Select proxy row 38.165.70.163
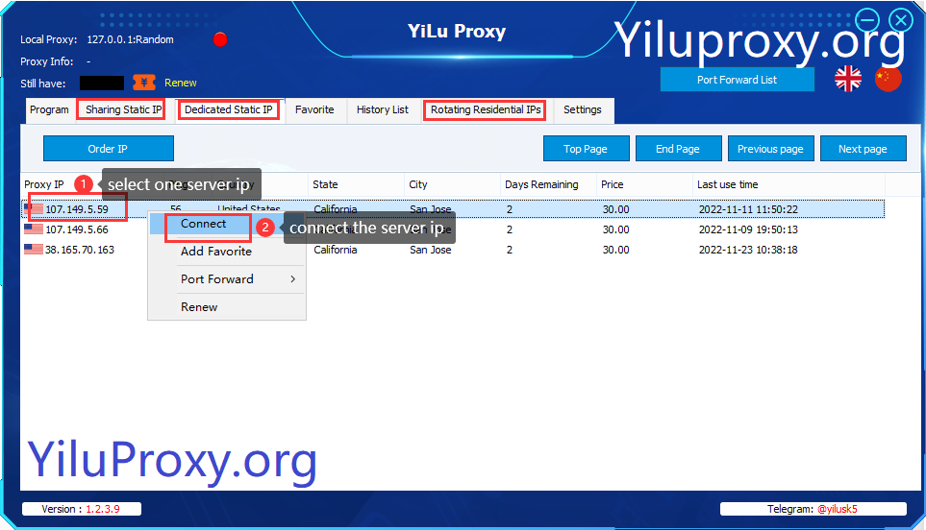This screenshot has width=926, height=530. pyautogui.click(x=453, y=250)
